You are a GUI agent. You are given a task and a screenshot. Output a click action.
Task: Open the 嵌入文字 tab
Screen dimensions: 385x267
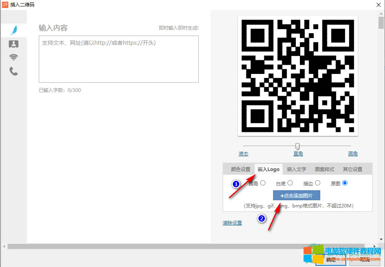click(x=296, y=169)
